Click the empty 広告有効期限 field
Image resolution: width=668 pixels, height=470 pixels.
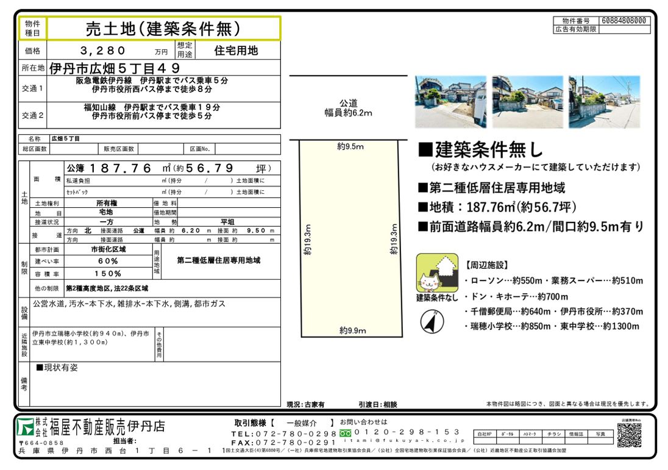tap(624, 29)
